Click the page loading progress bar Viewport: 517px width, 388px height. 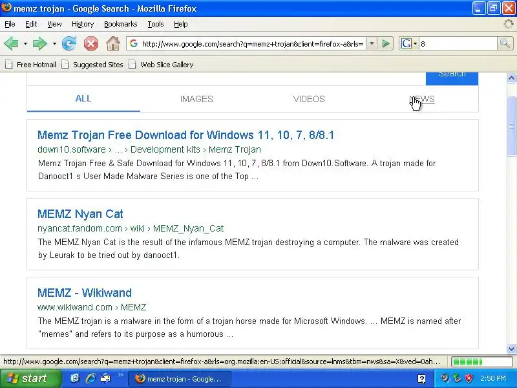coord(481,361)
